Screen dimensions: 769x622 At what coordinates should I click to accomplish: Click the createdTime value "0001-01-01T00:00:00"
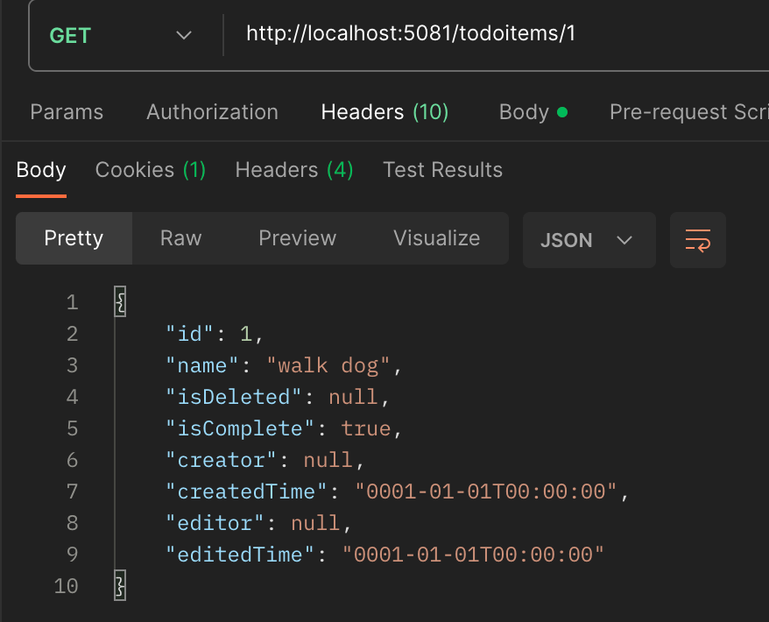(x=485, y=491)
